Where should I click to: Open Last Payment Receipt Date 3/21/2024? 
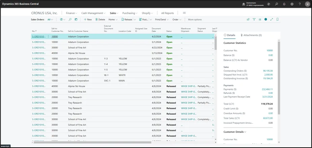pyautogui.click(x=267, y=97)
